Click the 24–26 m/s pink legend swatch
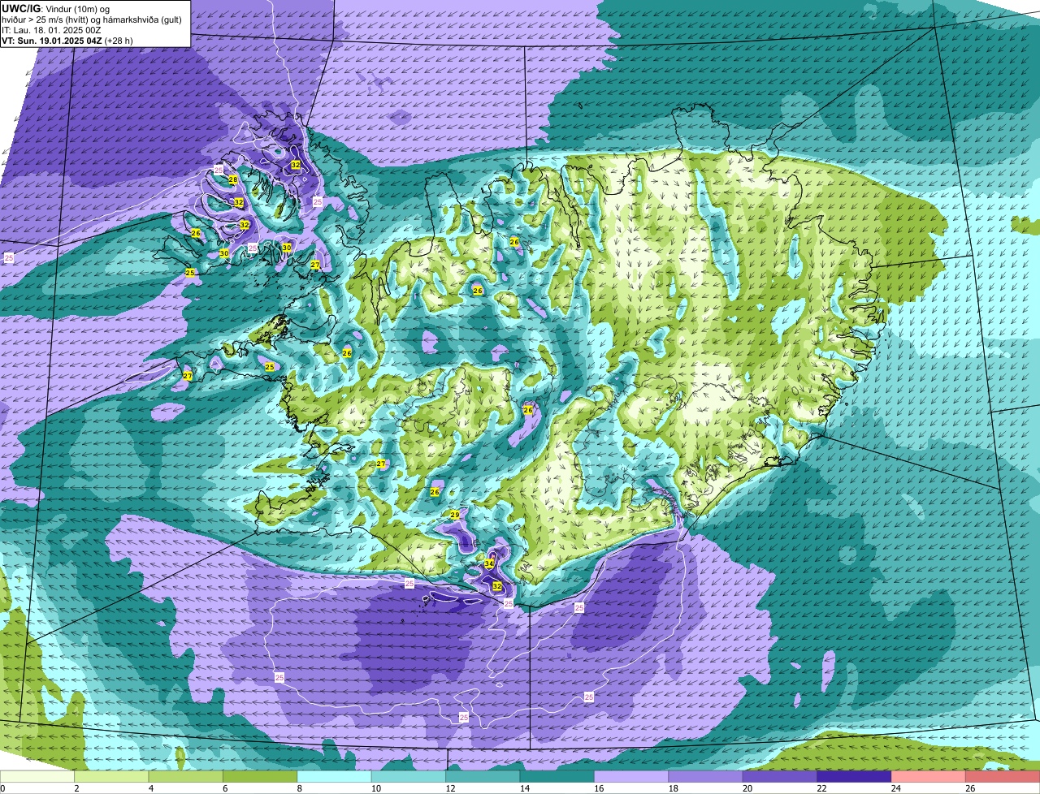Viewport: 1040px width, 794px height. (x=929, y=777)
